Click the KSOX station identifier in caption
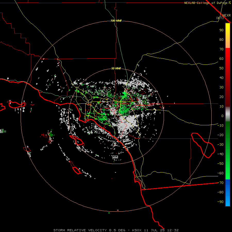The image size is (232, 232). pos(137,230)
